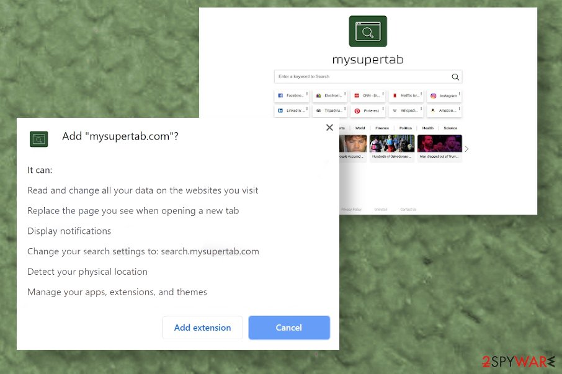Dismiss dialog with the Cancel button
Viewport: 562px width, 374px height.
(x=289, y=327)
